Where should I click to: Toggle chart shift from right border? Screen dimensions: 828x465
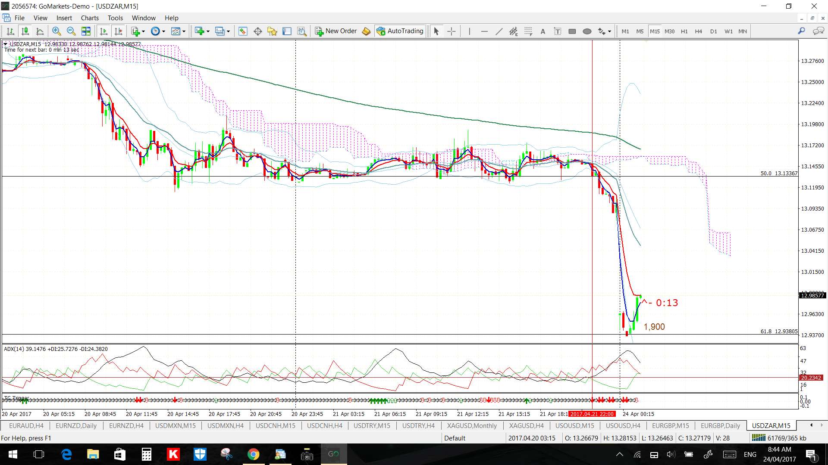pyautogui.click(x=118, y=31)
